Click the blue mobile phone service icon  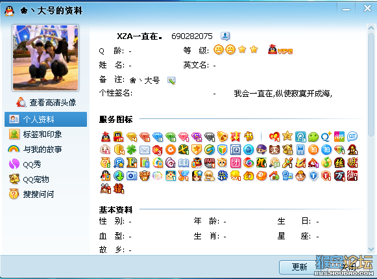pyautogui.click(x=300, y=150)
